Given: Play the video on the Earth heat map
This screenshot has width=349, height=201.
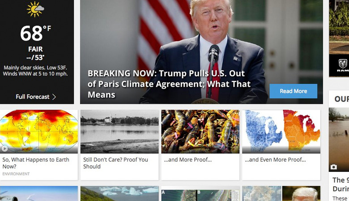Looking at the screenshot, I should click(4, 149).
